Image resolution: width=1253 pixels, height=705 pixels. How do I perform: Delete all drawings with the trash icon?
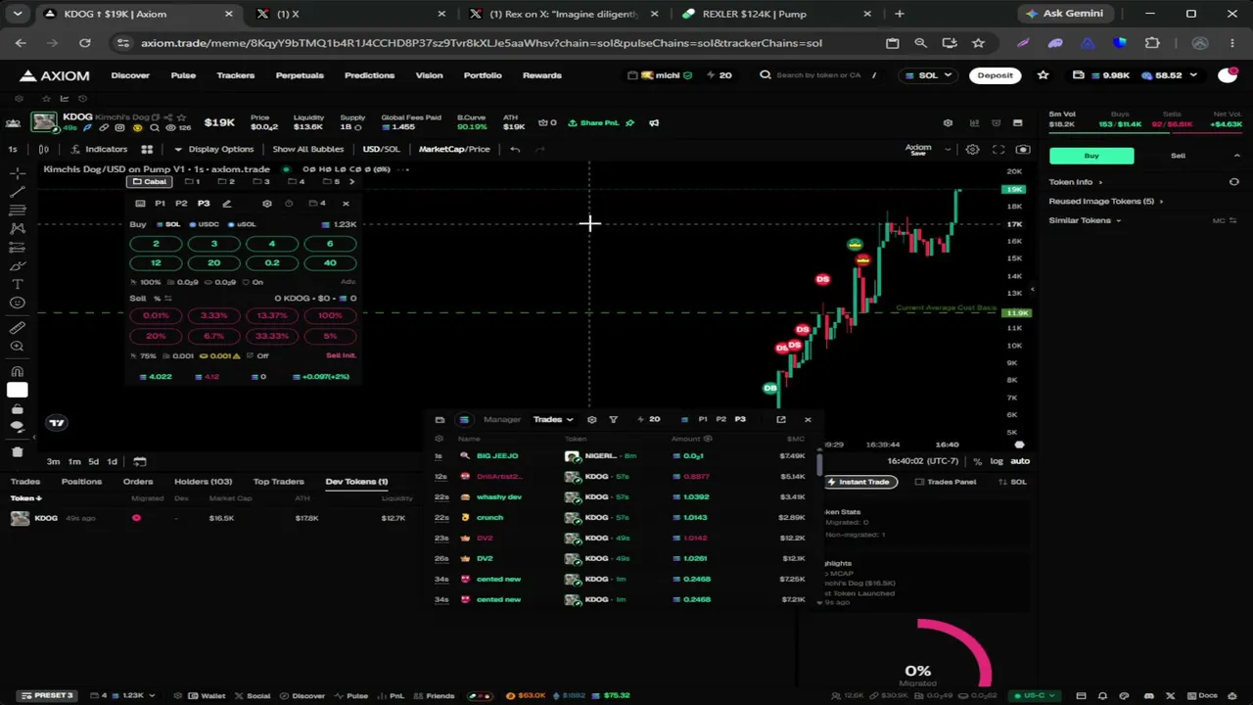click(18, 451)
